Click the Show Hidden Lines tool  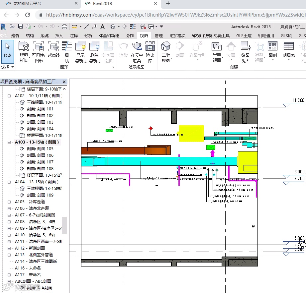coord(80,52)
